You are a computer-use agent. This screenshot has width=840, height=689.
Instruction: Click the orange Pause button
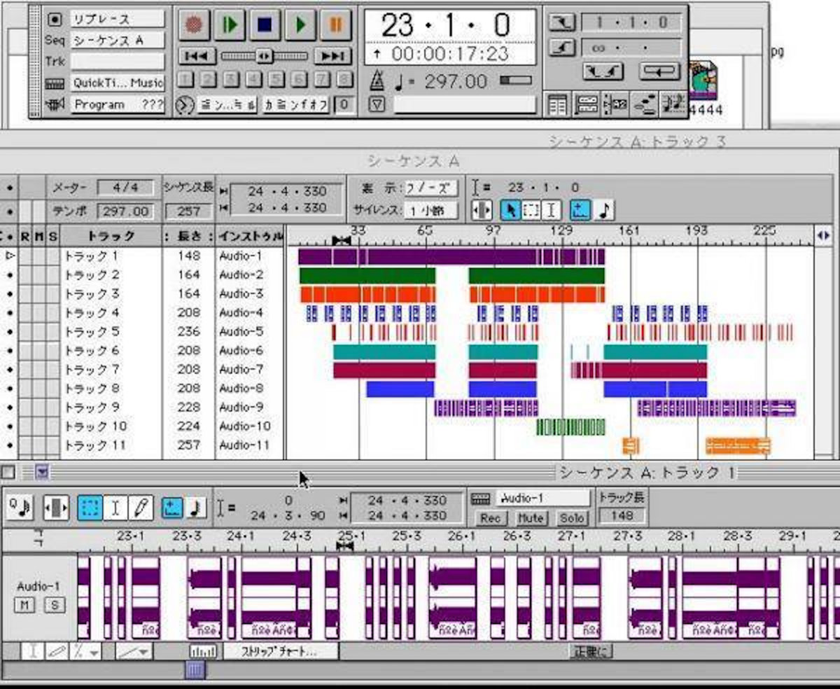336,25
